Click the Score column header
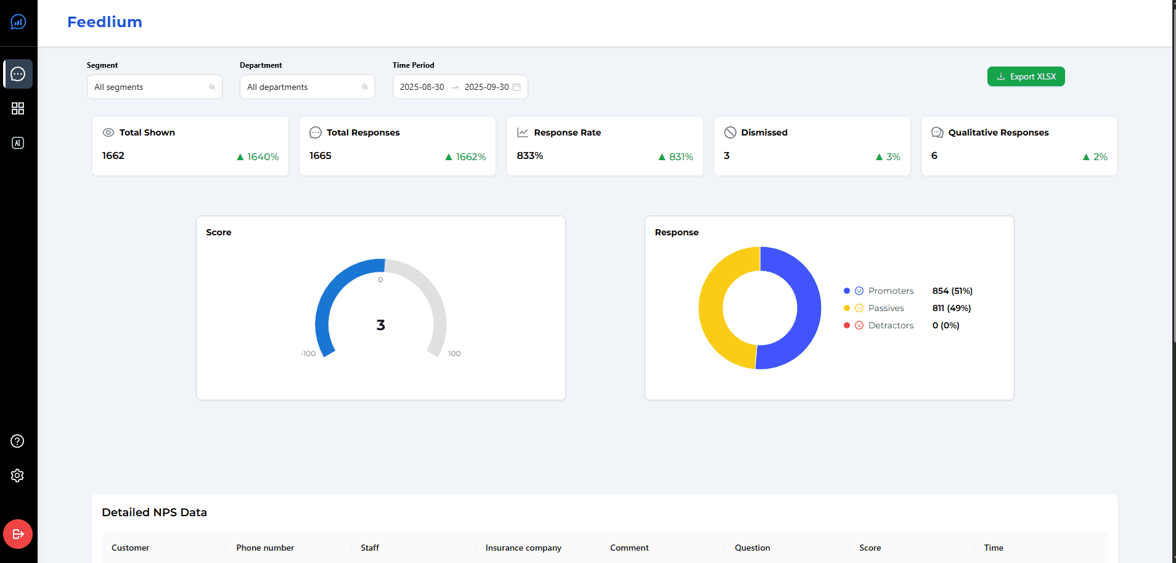Image resolution: width=1176 pixels, height=563 pixels. tap(870, 548)
